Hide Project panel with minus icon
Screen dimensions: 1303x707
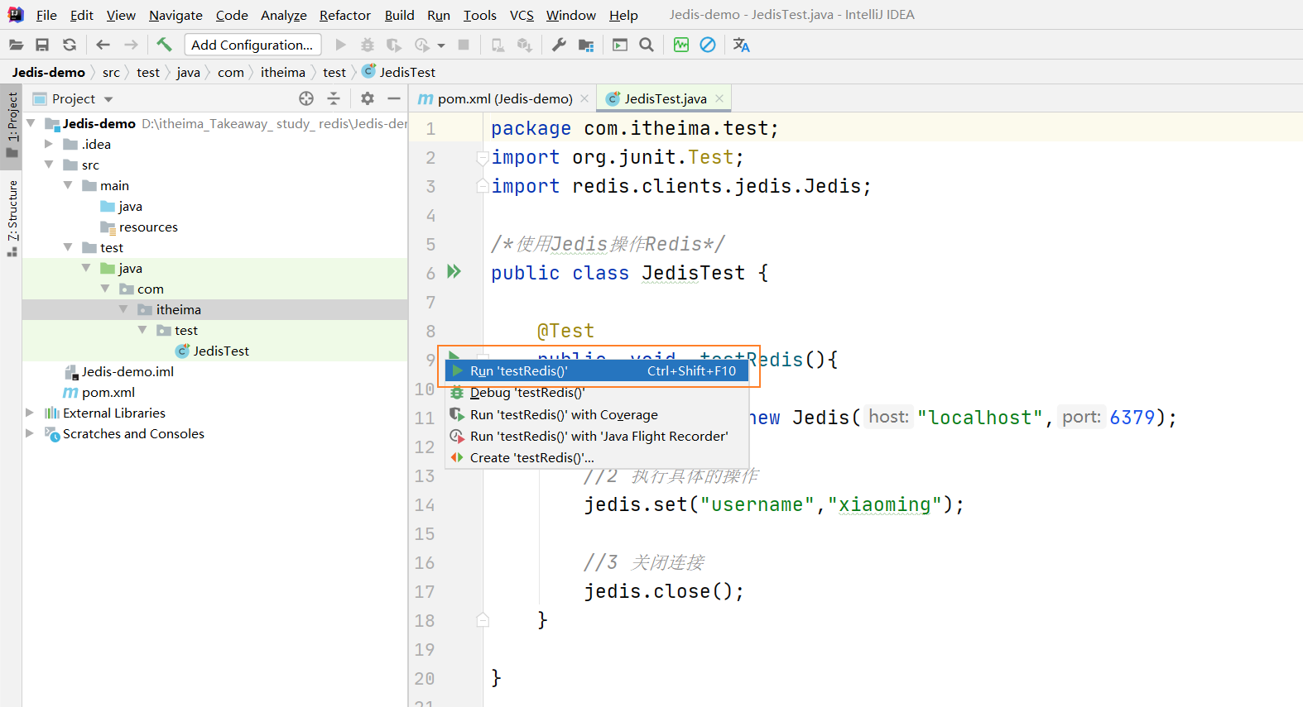click(x=394, y=98)
